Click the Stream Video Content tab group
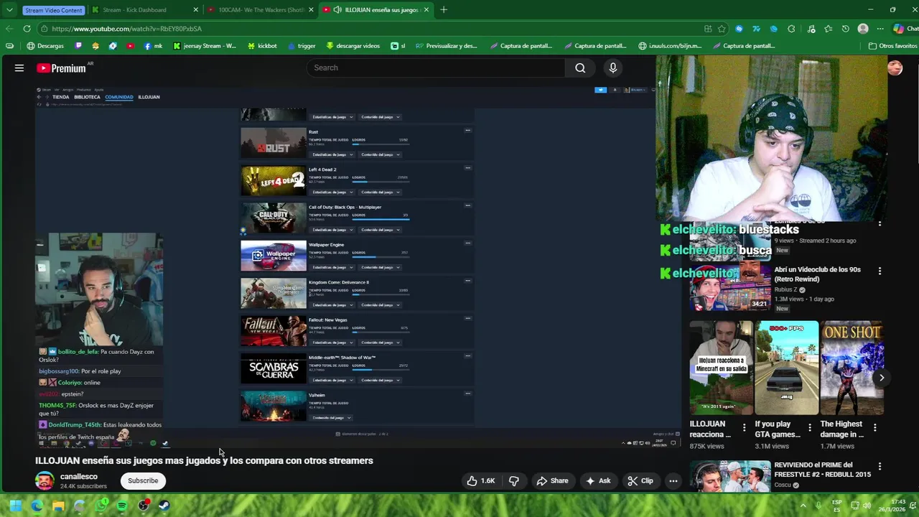The width and height of the screenshot is (919, 517). tap(52, 10)
